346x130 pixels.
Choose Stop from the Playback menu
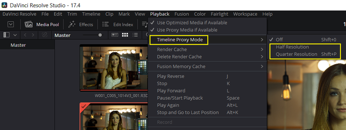point(207,83)
